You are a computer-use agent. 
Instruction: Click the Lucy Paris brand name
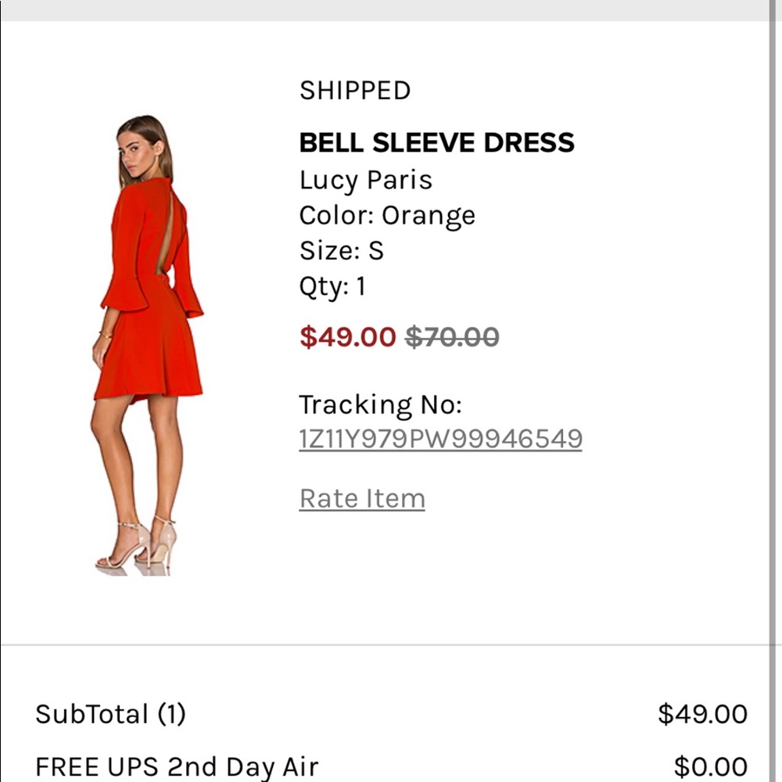(x=365, y=180)
